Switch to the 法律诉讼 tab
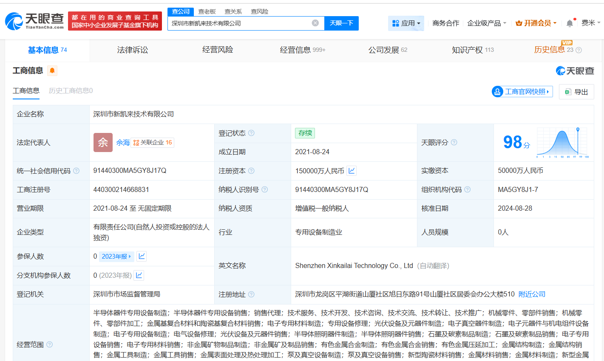 tap(132, 50)
